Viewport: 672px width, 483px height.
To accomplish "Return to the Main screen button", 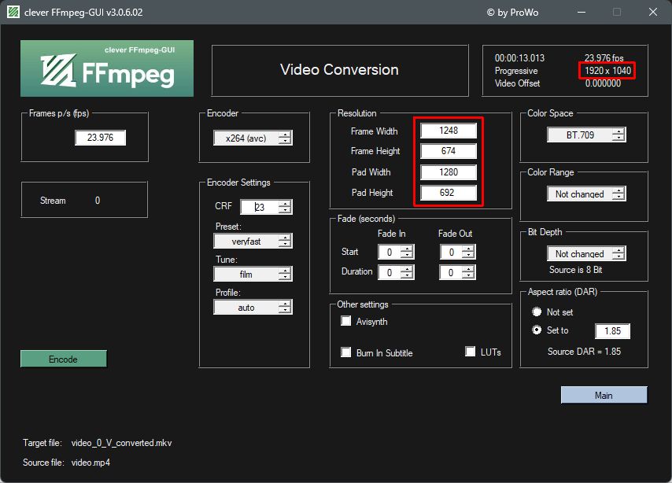I will pos(604,395).
